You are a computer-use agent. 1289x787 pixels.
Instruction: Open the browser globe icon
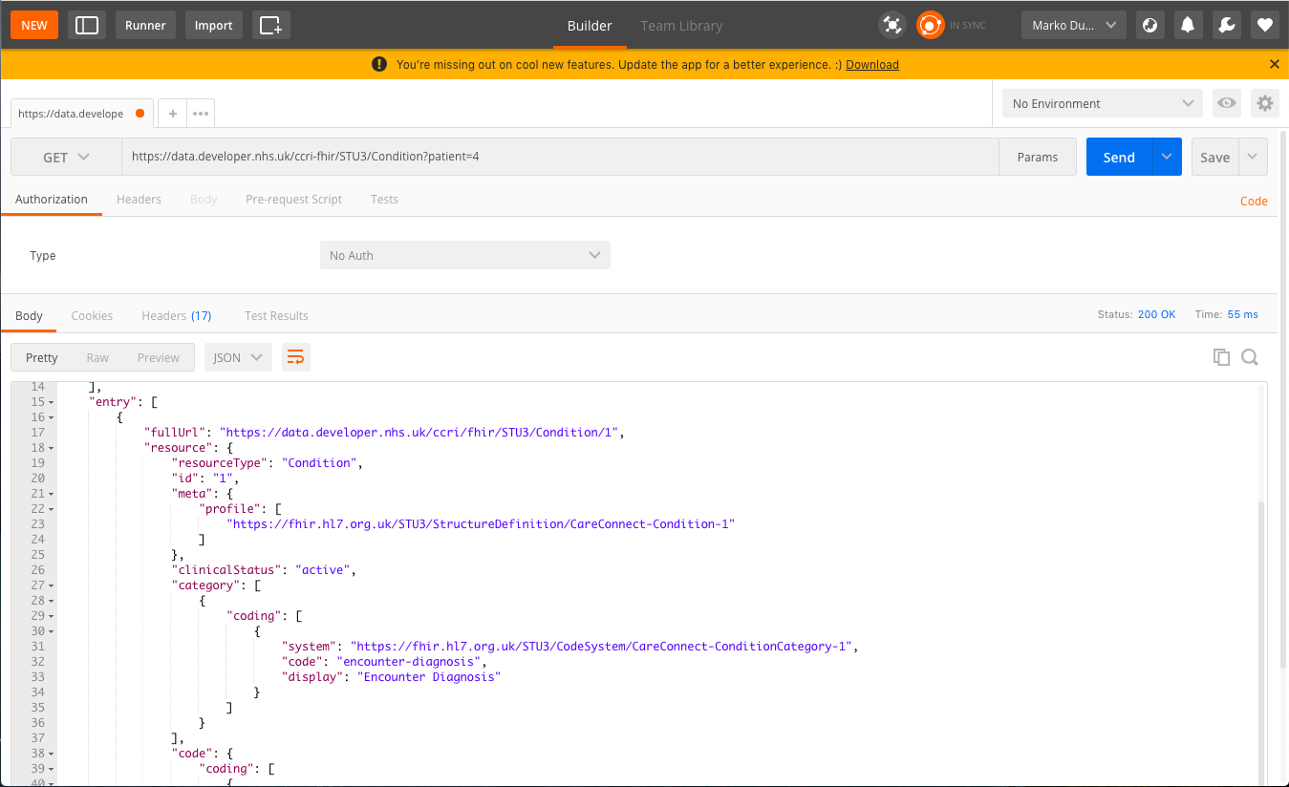pos(1150,25)
